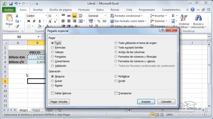Click the borders grid icon
This screenshot has height=119, width=213.
(x=29, y=26)
